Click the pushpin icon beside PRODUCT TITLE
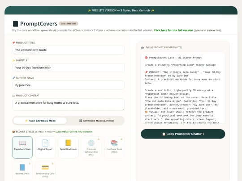Viewport: 242px width, 181px height. pyautogui.click(x=13, y=42)
